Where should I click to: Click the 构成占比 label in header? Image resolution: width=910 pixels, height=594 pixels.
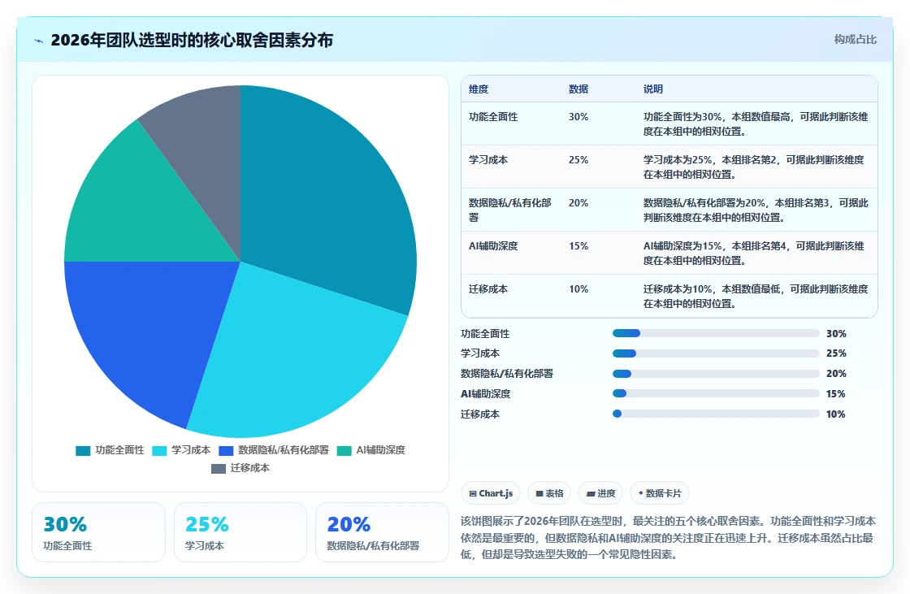[855, 40]
